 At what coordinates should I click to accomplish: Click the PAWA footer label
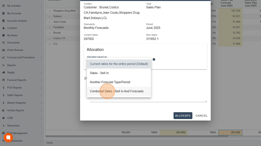(50, 143)
